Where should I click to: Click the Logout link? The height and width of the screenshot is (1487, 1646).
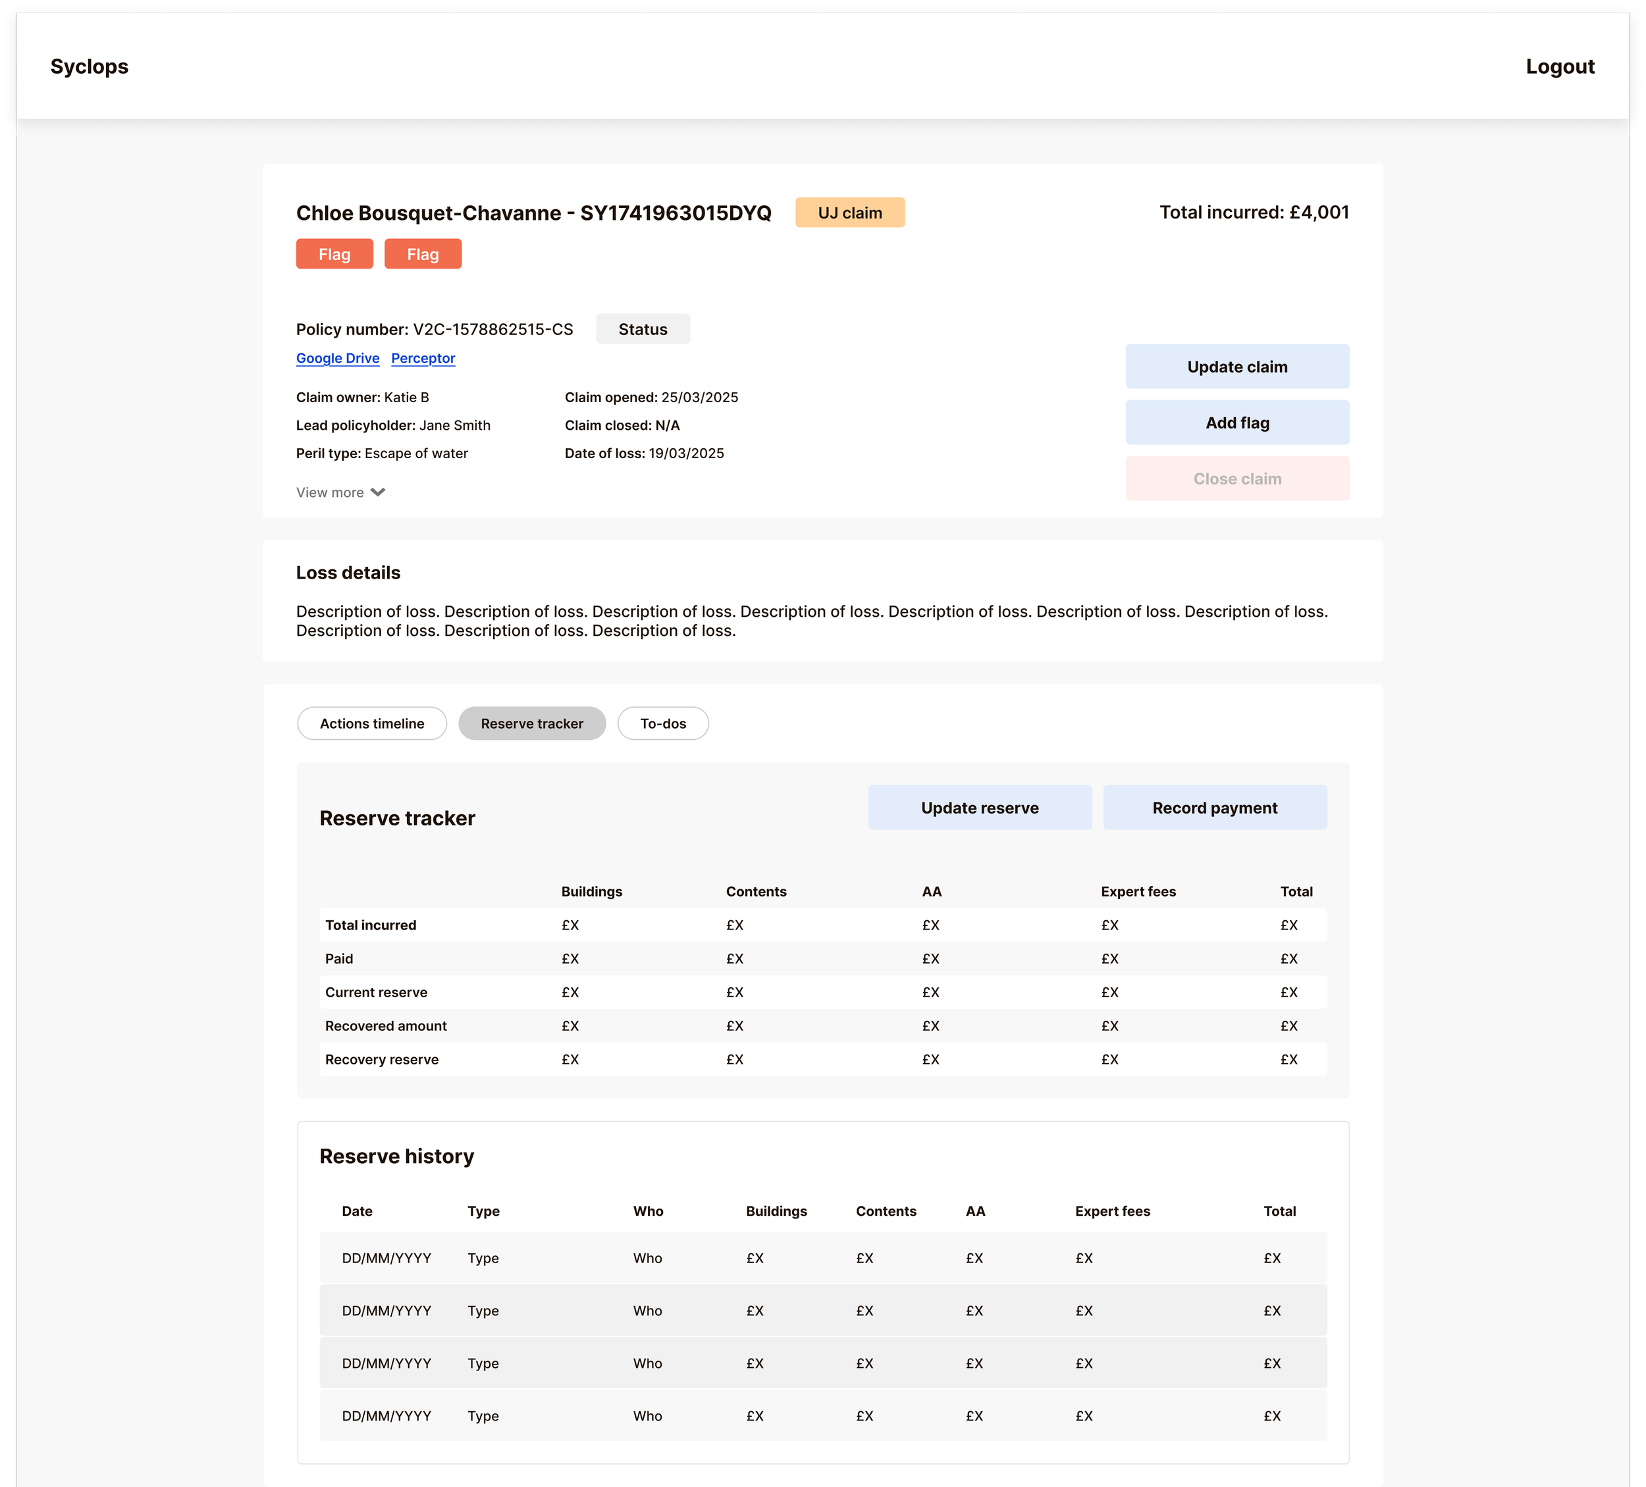pos(1558,67)
